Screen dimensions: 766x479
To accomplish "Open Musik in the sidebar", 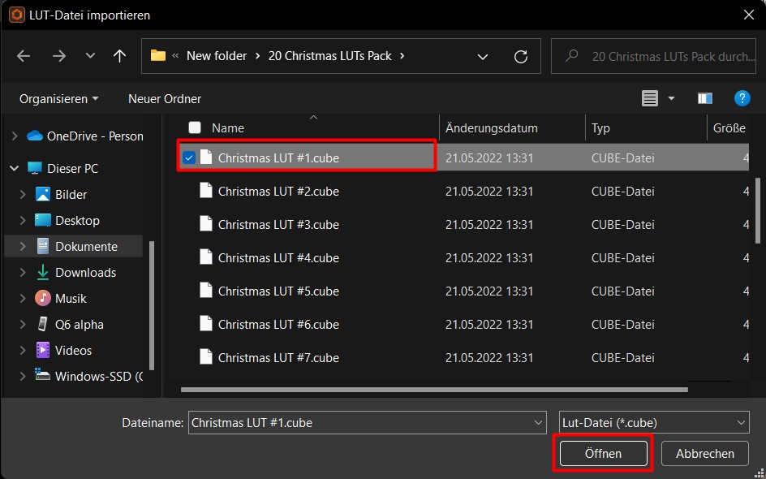I will tap(61, 298).
